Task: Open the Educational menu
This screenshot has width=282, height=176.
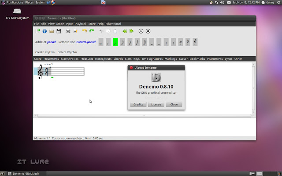Action: pyautogui.click(x=113, y=24)
